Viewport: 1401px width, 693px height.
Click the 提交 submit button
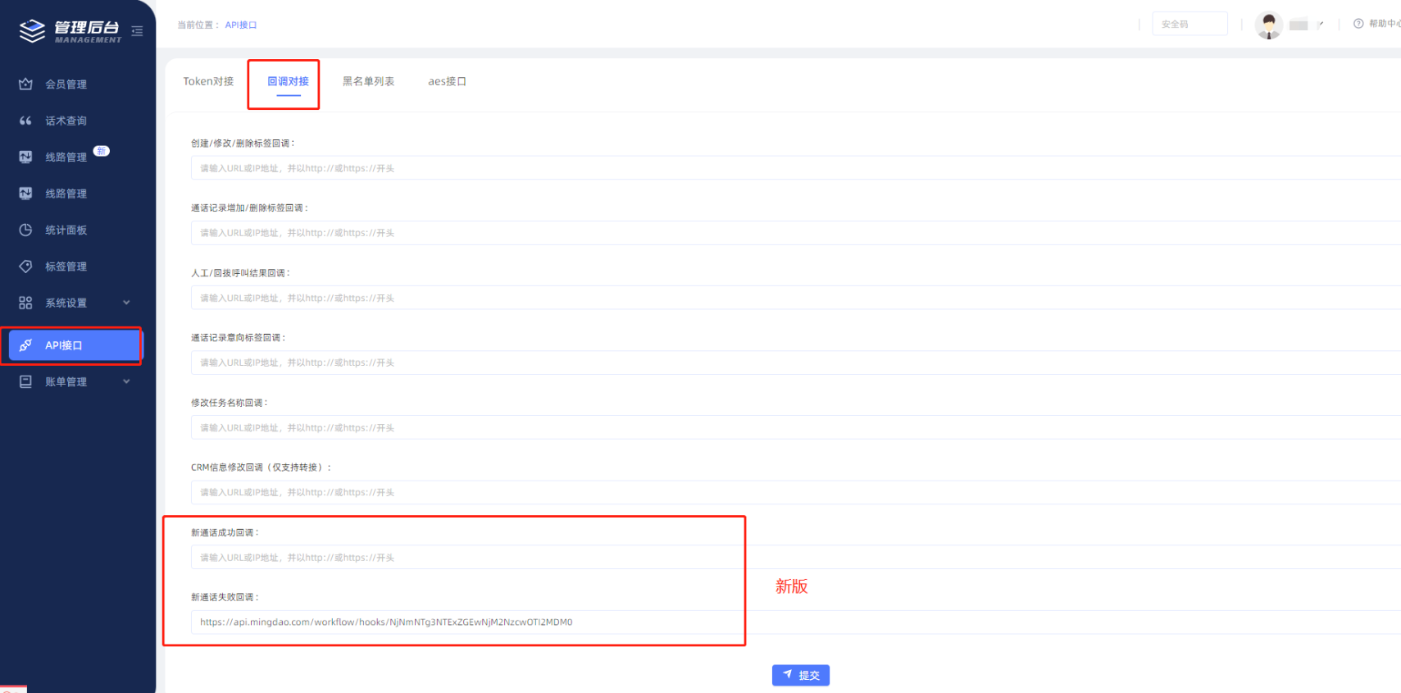(800, 675)
